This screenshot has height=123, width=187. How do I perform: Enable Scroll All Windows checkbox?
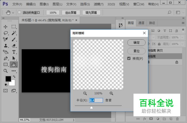pyautogui.click(x=19, y=12)
